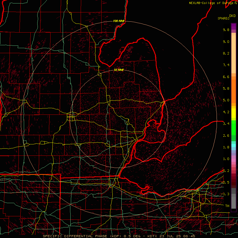This screenshot has height=238, width=238.
Task: Click the 2.6 scale value
Action: (226, 136)
